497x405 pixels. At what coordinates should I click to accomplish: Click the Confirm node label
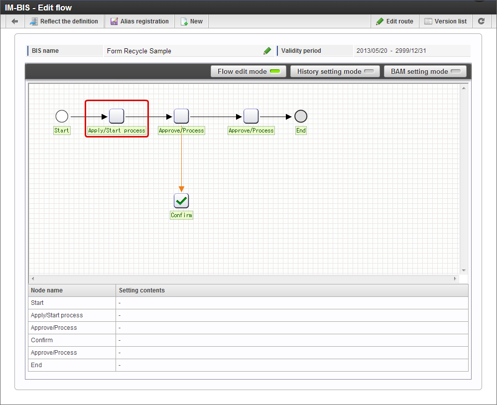pos(181,215)
